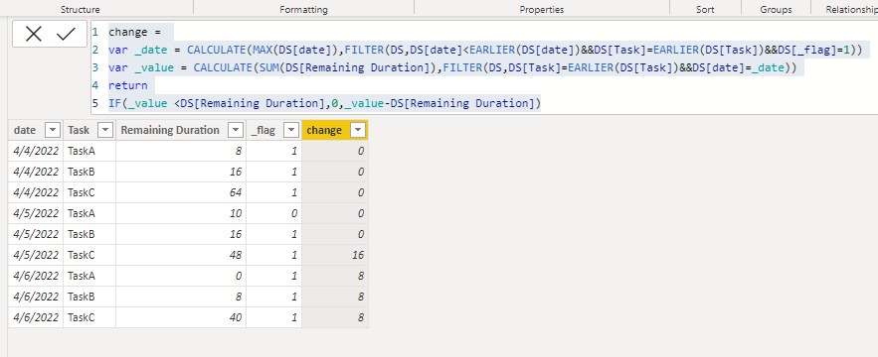This screenshot has height=357, width=878.
Task: Select Remaining Duration cell with value 10
Action: (181, 213)
